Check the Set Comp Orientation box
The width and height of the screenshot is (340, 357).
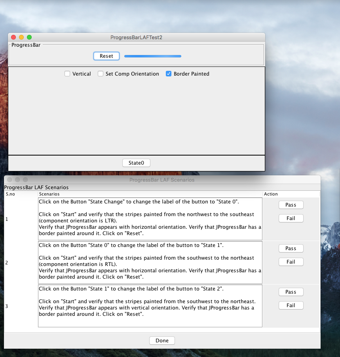coord(101,74)
